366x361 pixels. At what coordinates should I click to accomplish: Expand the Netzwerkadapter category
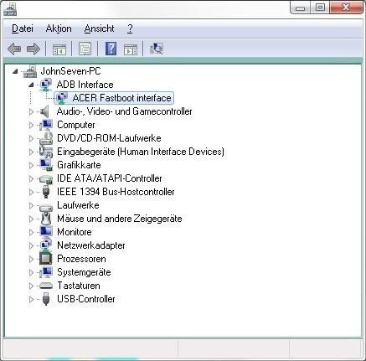pos(31,245)
